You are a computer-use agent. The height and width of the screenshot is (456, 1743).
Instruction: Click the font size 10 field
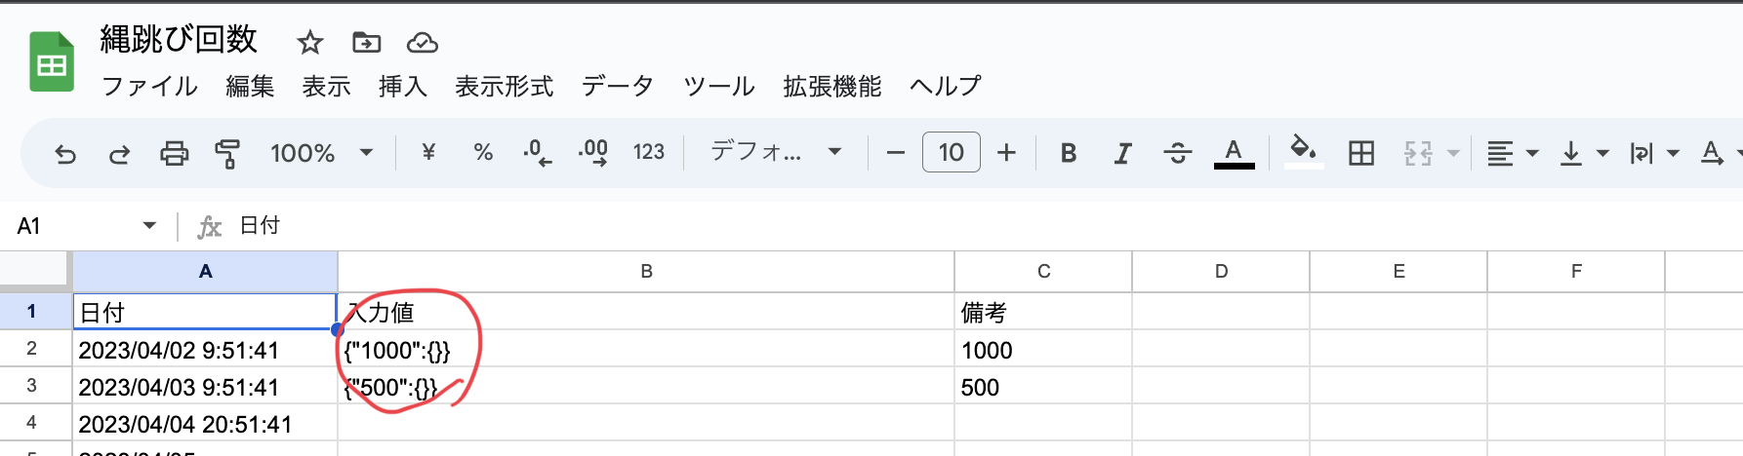951,153
